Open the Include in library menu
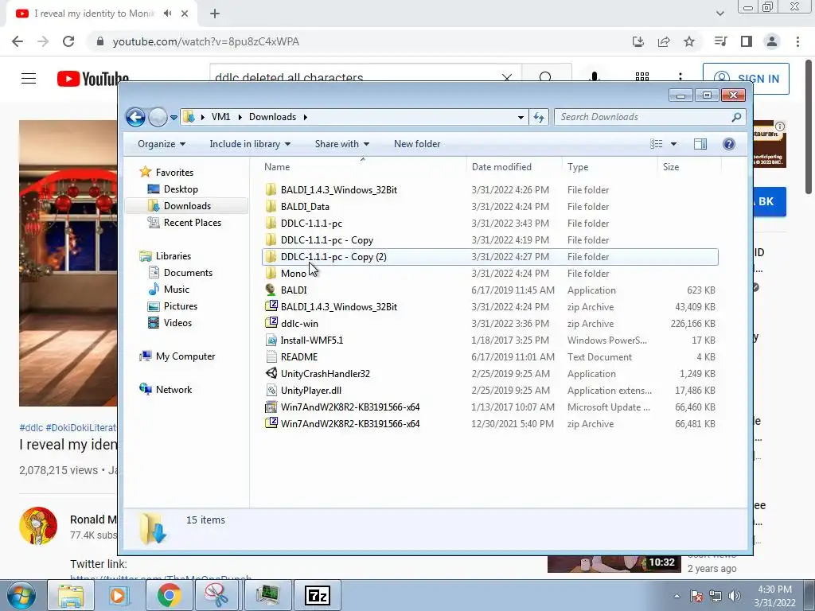815x611 pixels. point(250,144)
